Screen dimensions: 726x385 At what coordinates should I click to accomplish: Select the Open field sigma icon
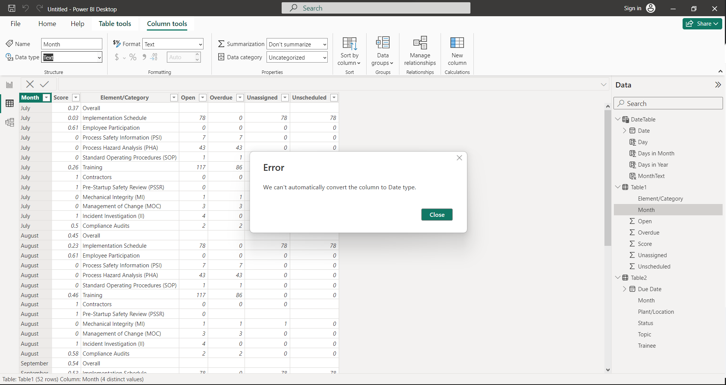click(632, 221)
